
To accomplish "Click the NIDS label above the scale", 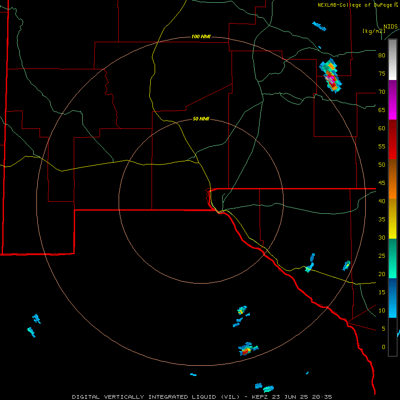I will click(x=390, y=27).
